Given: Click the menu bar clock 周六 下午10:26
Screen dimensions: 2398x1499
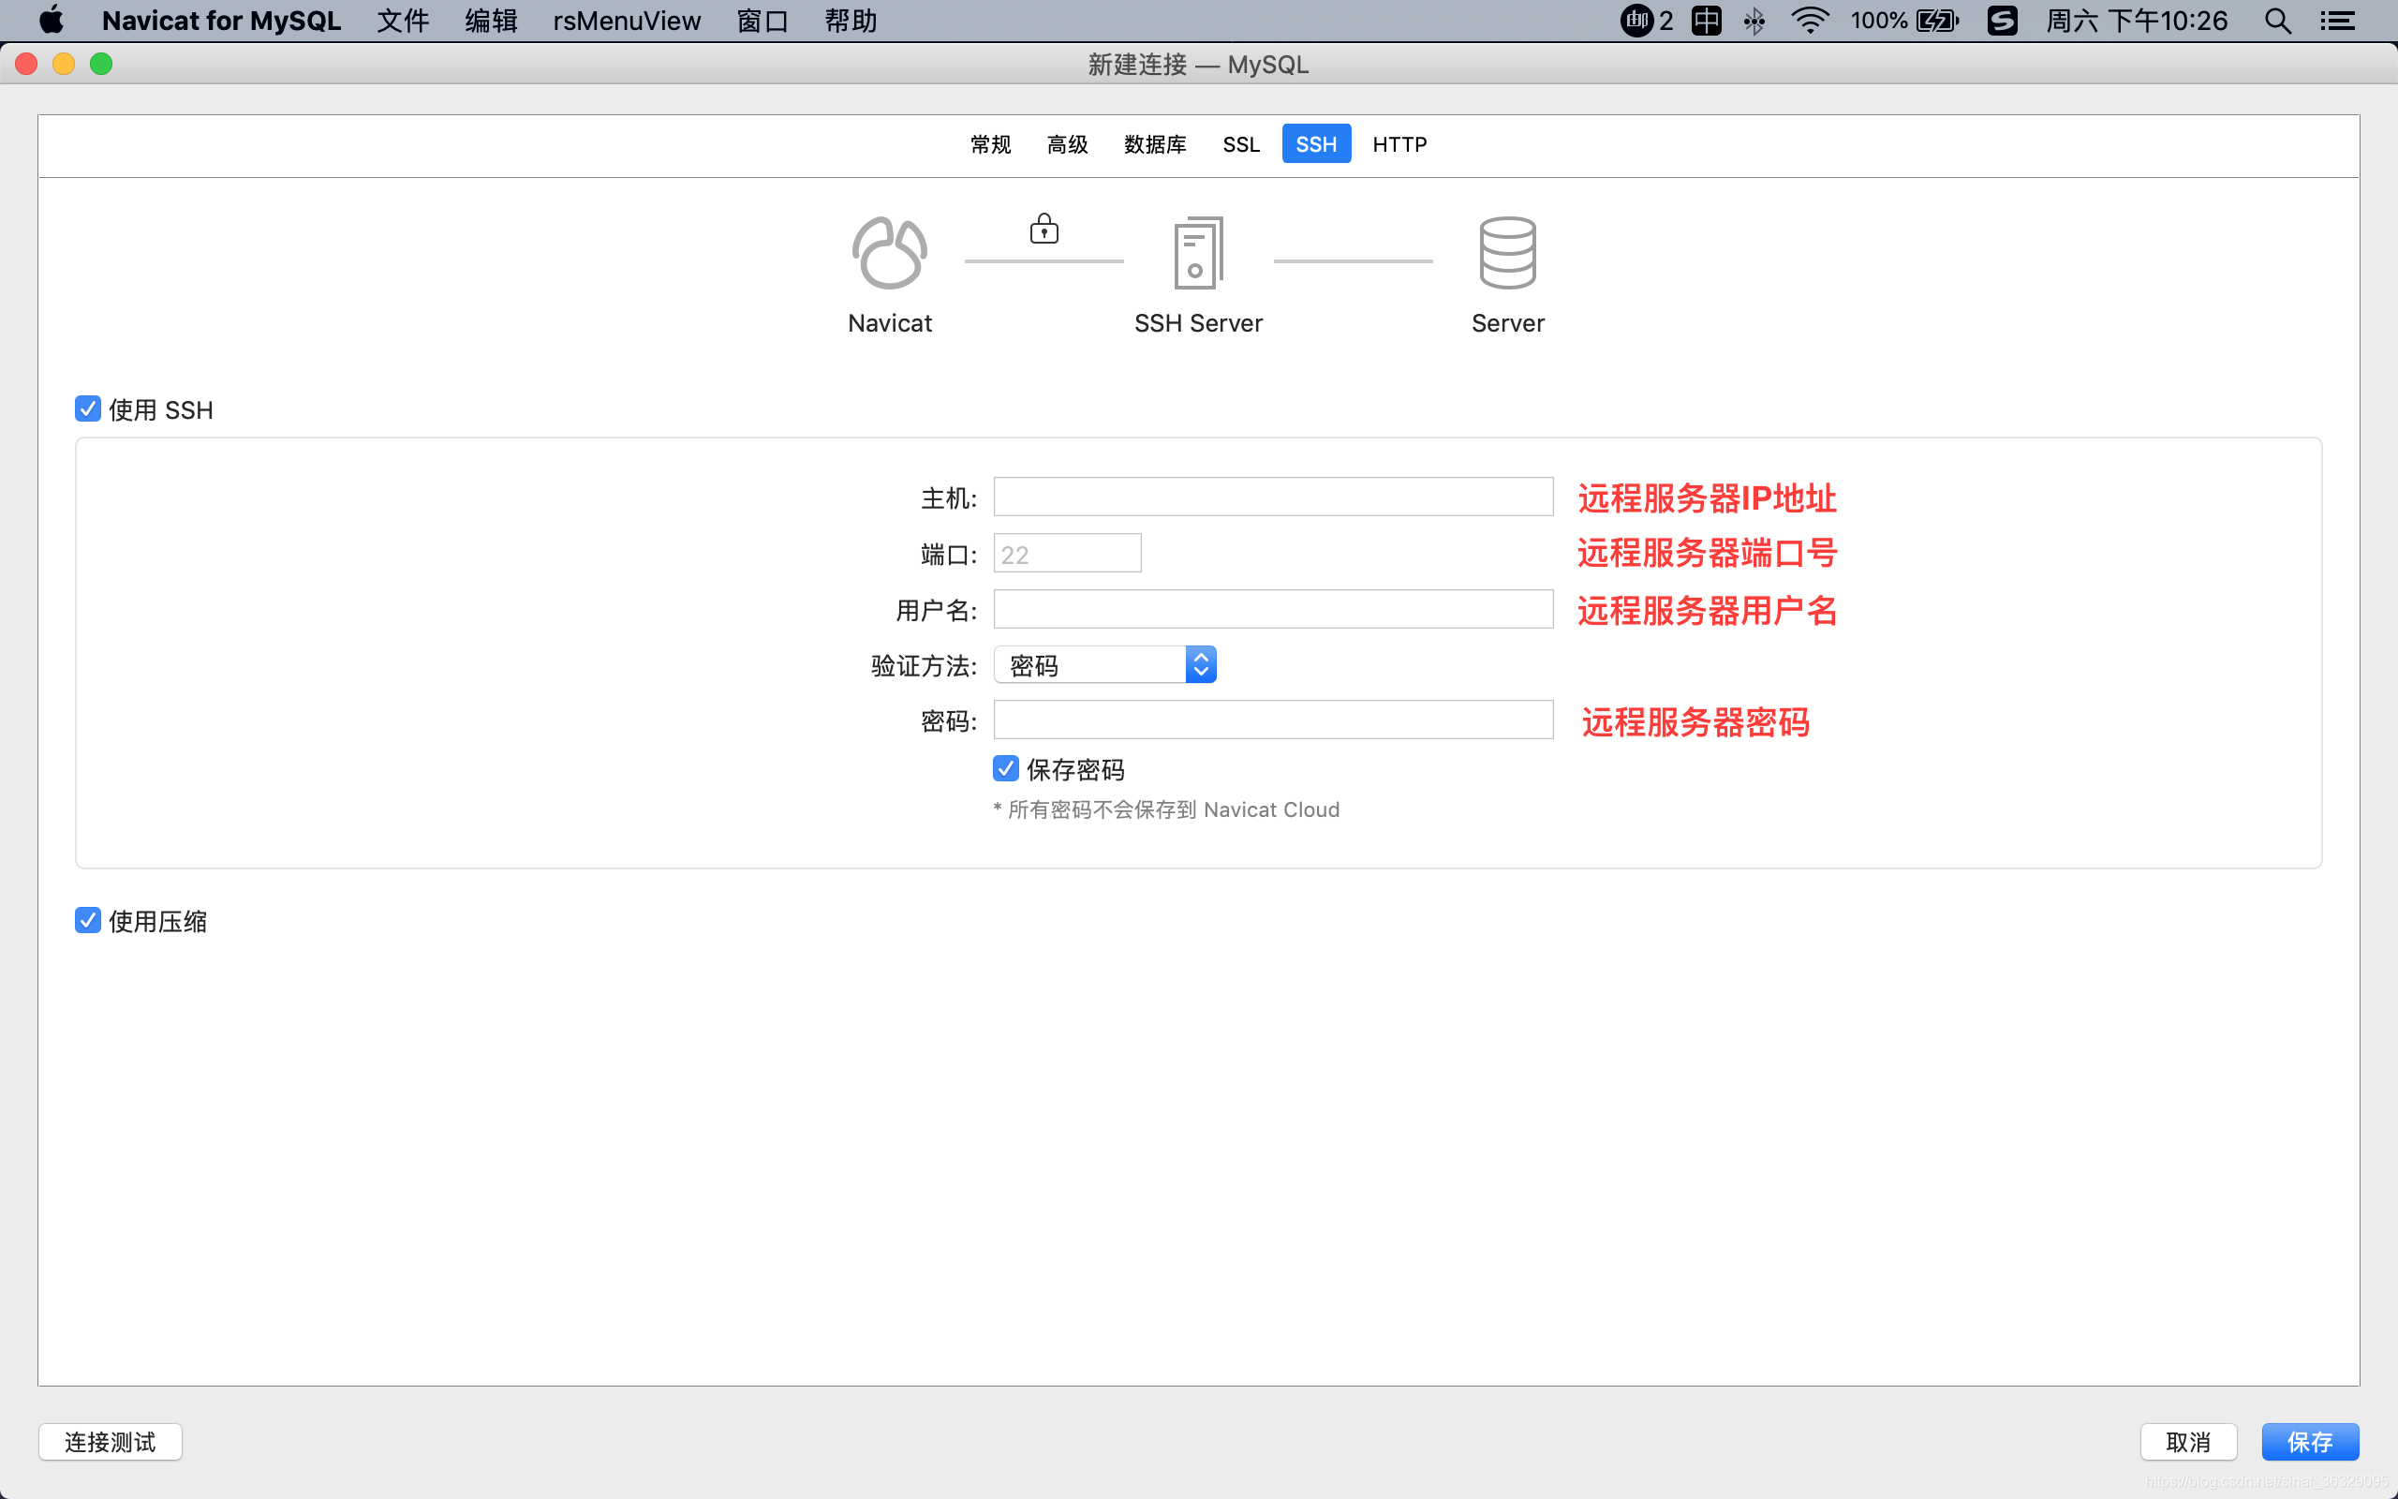Looking at the screenshot, I should [x=2137, y=21].
